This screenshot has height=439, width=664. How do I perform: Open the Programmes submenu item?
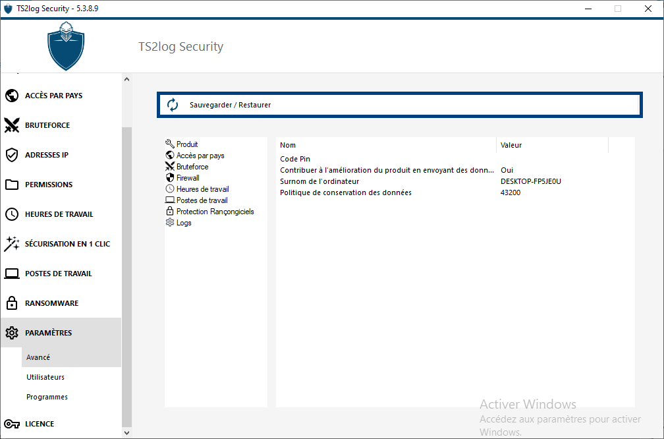tap(71, 397)
